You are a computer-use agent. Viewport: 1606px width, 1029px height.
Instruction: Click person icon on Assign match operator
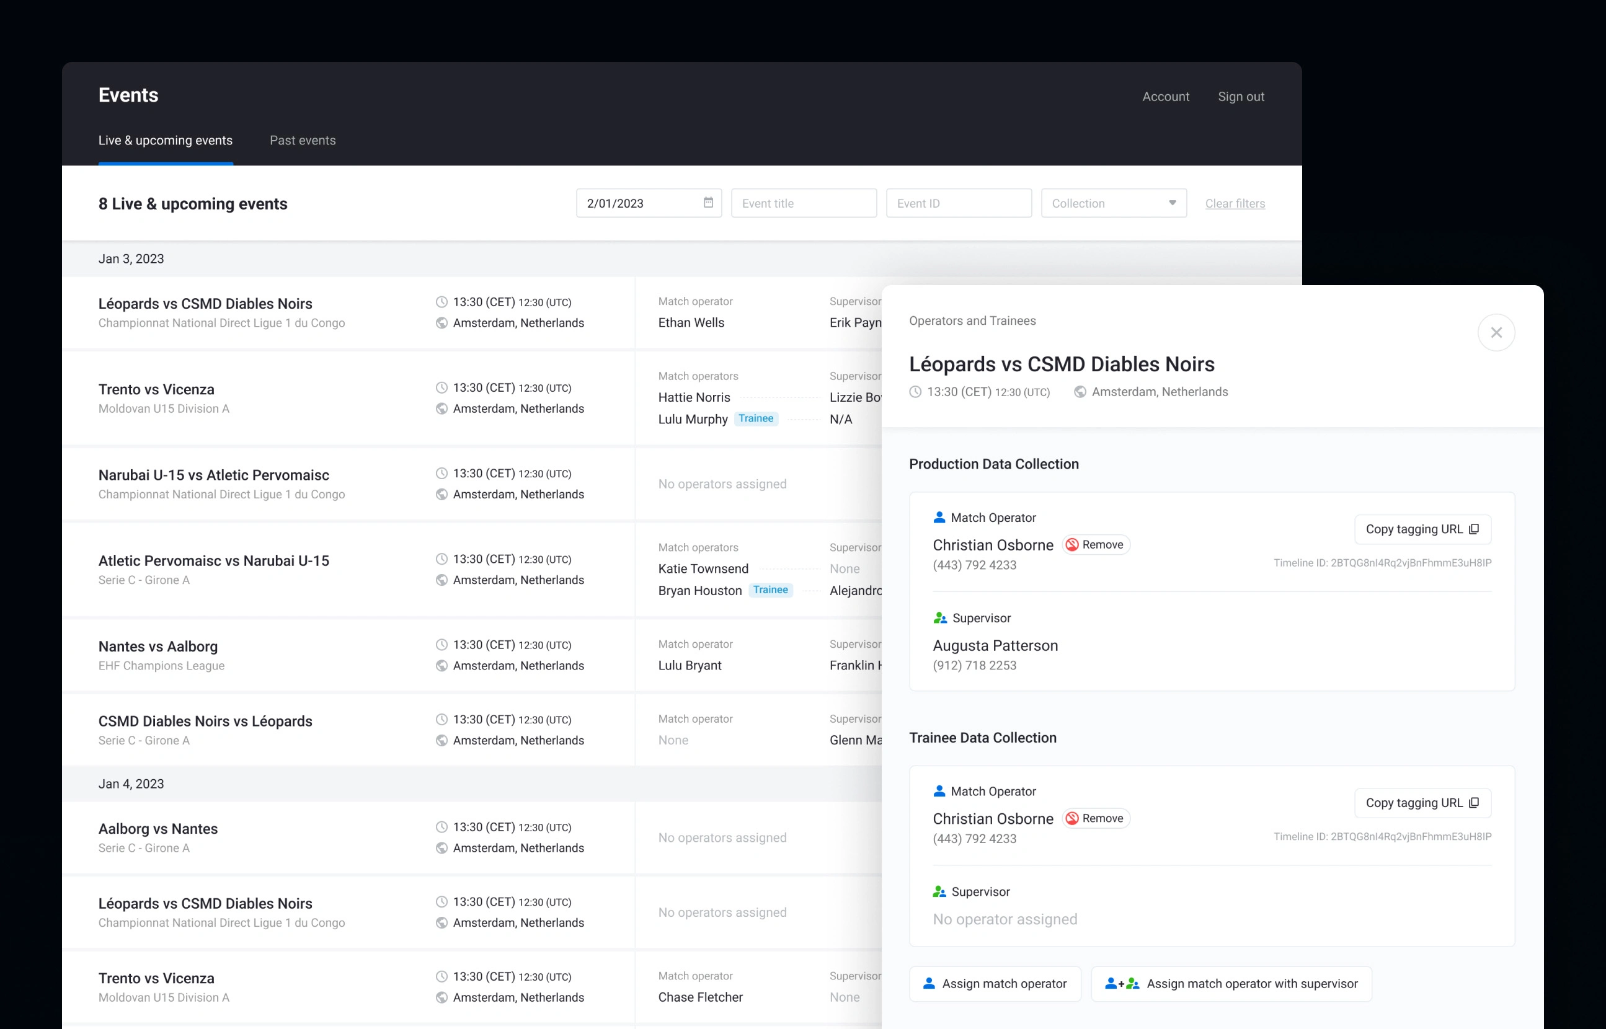point(929,984)
